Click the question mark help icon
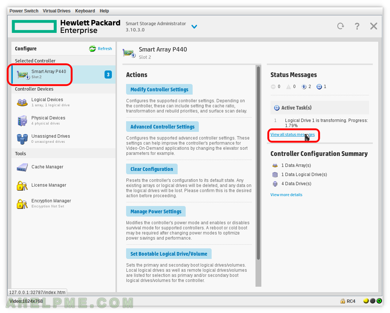390x313 pixels. click(x=357, y=26)
